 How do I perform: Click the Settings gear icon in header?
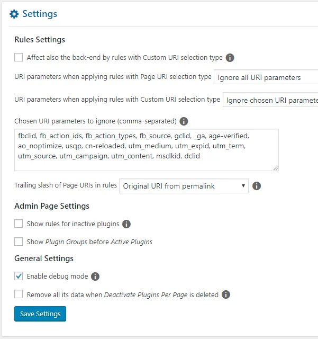(14, 14)
